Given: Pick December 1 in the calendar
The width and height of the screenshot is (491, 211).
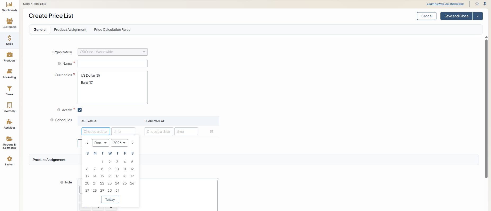Looking at the screenshot, I should (102, 162).
